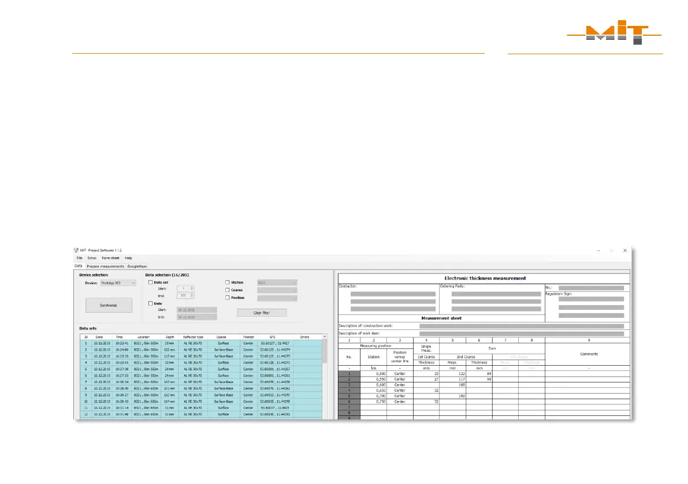
Task: Select data set row with time 10:25:55
Action: [202, 363]
